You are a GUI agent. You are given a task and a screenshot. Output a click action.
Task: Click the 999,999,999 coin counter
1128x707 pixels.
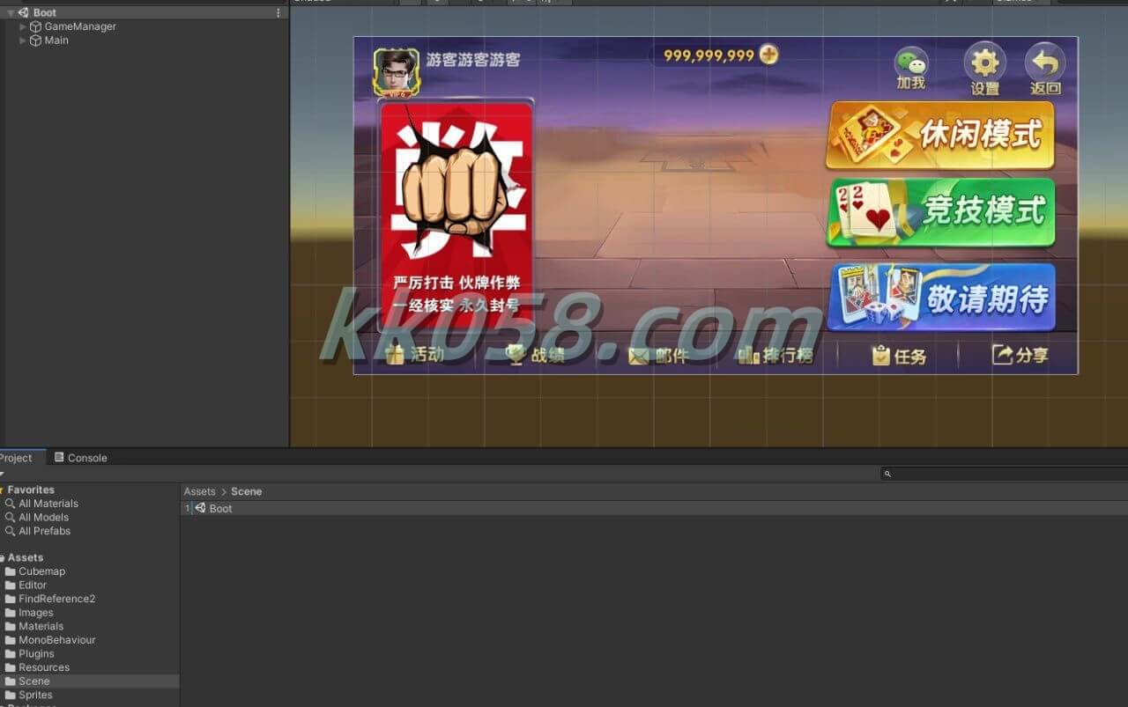tap(709, 55)
